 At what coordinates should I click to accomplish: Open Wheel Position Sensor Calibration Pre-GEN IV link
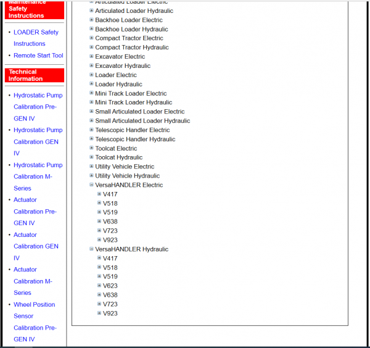35,322
